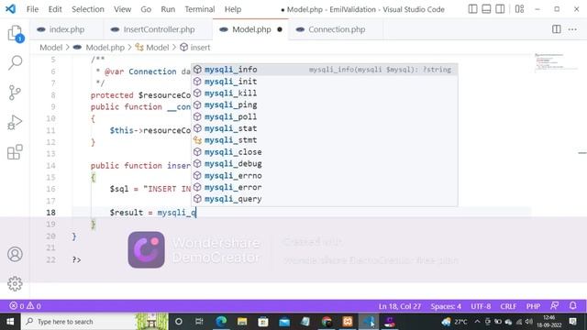
Task: Open the Customize Layout icon
Action: [519, 9]
